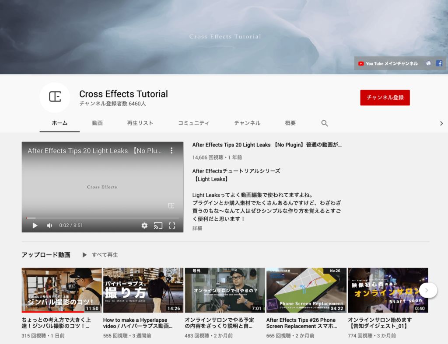Open the アップロード動画 section heading
The width and height of the screenshot is (448, 344).
(x=46, y=255)
